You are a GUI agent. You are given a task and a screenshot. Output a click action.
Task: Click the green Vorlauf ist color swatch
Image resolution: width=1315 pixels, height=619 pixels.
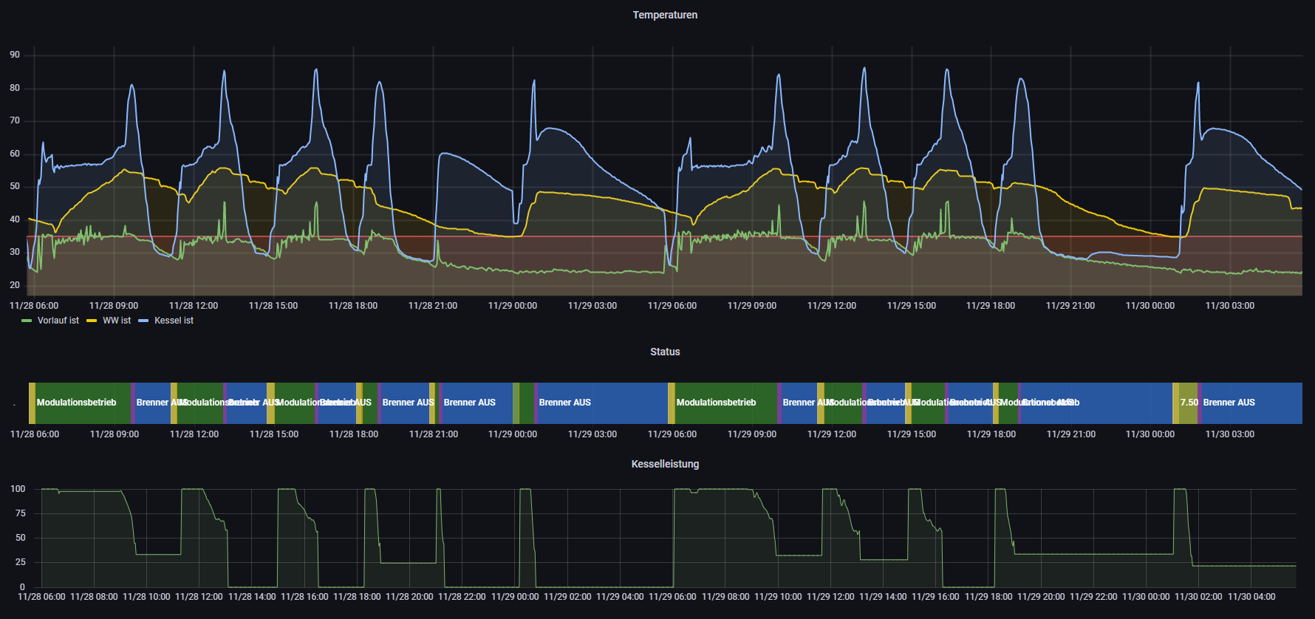27,321
